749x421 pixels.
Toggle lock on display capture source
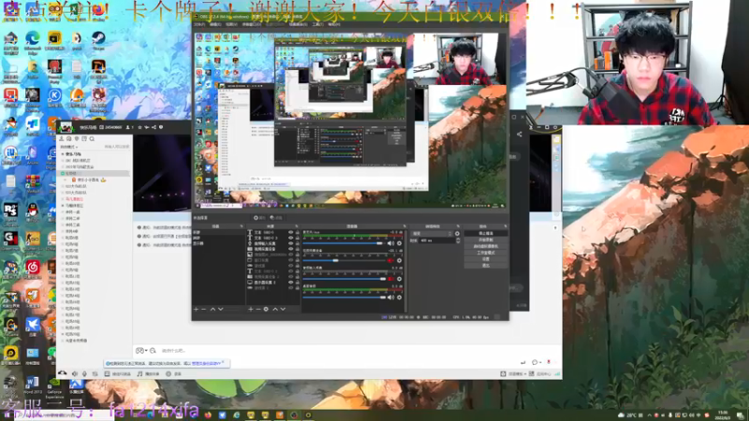pyautogui.click(x=297, y=283)
